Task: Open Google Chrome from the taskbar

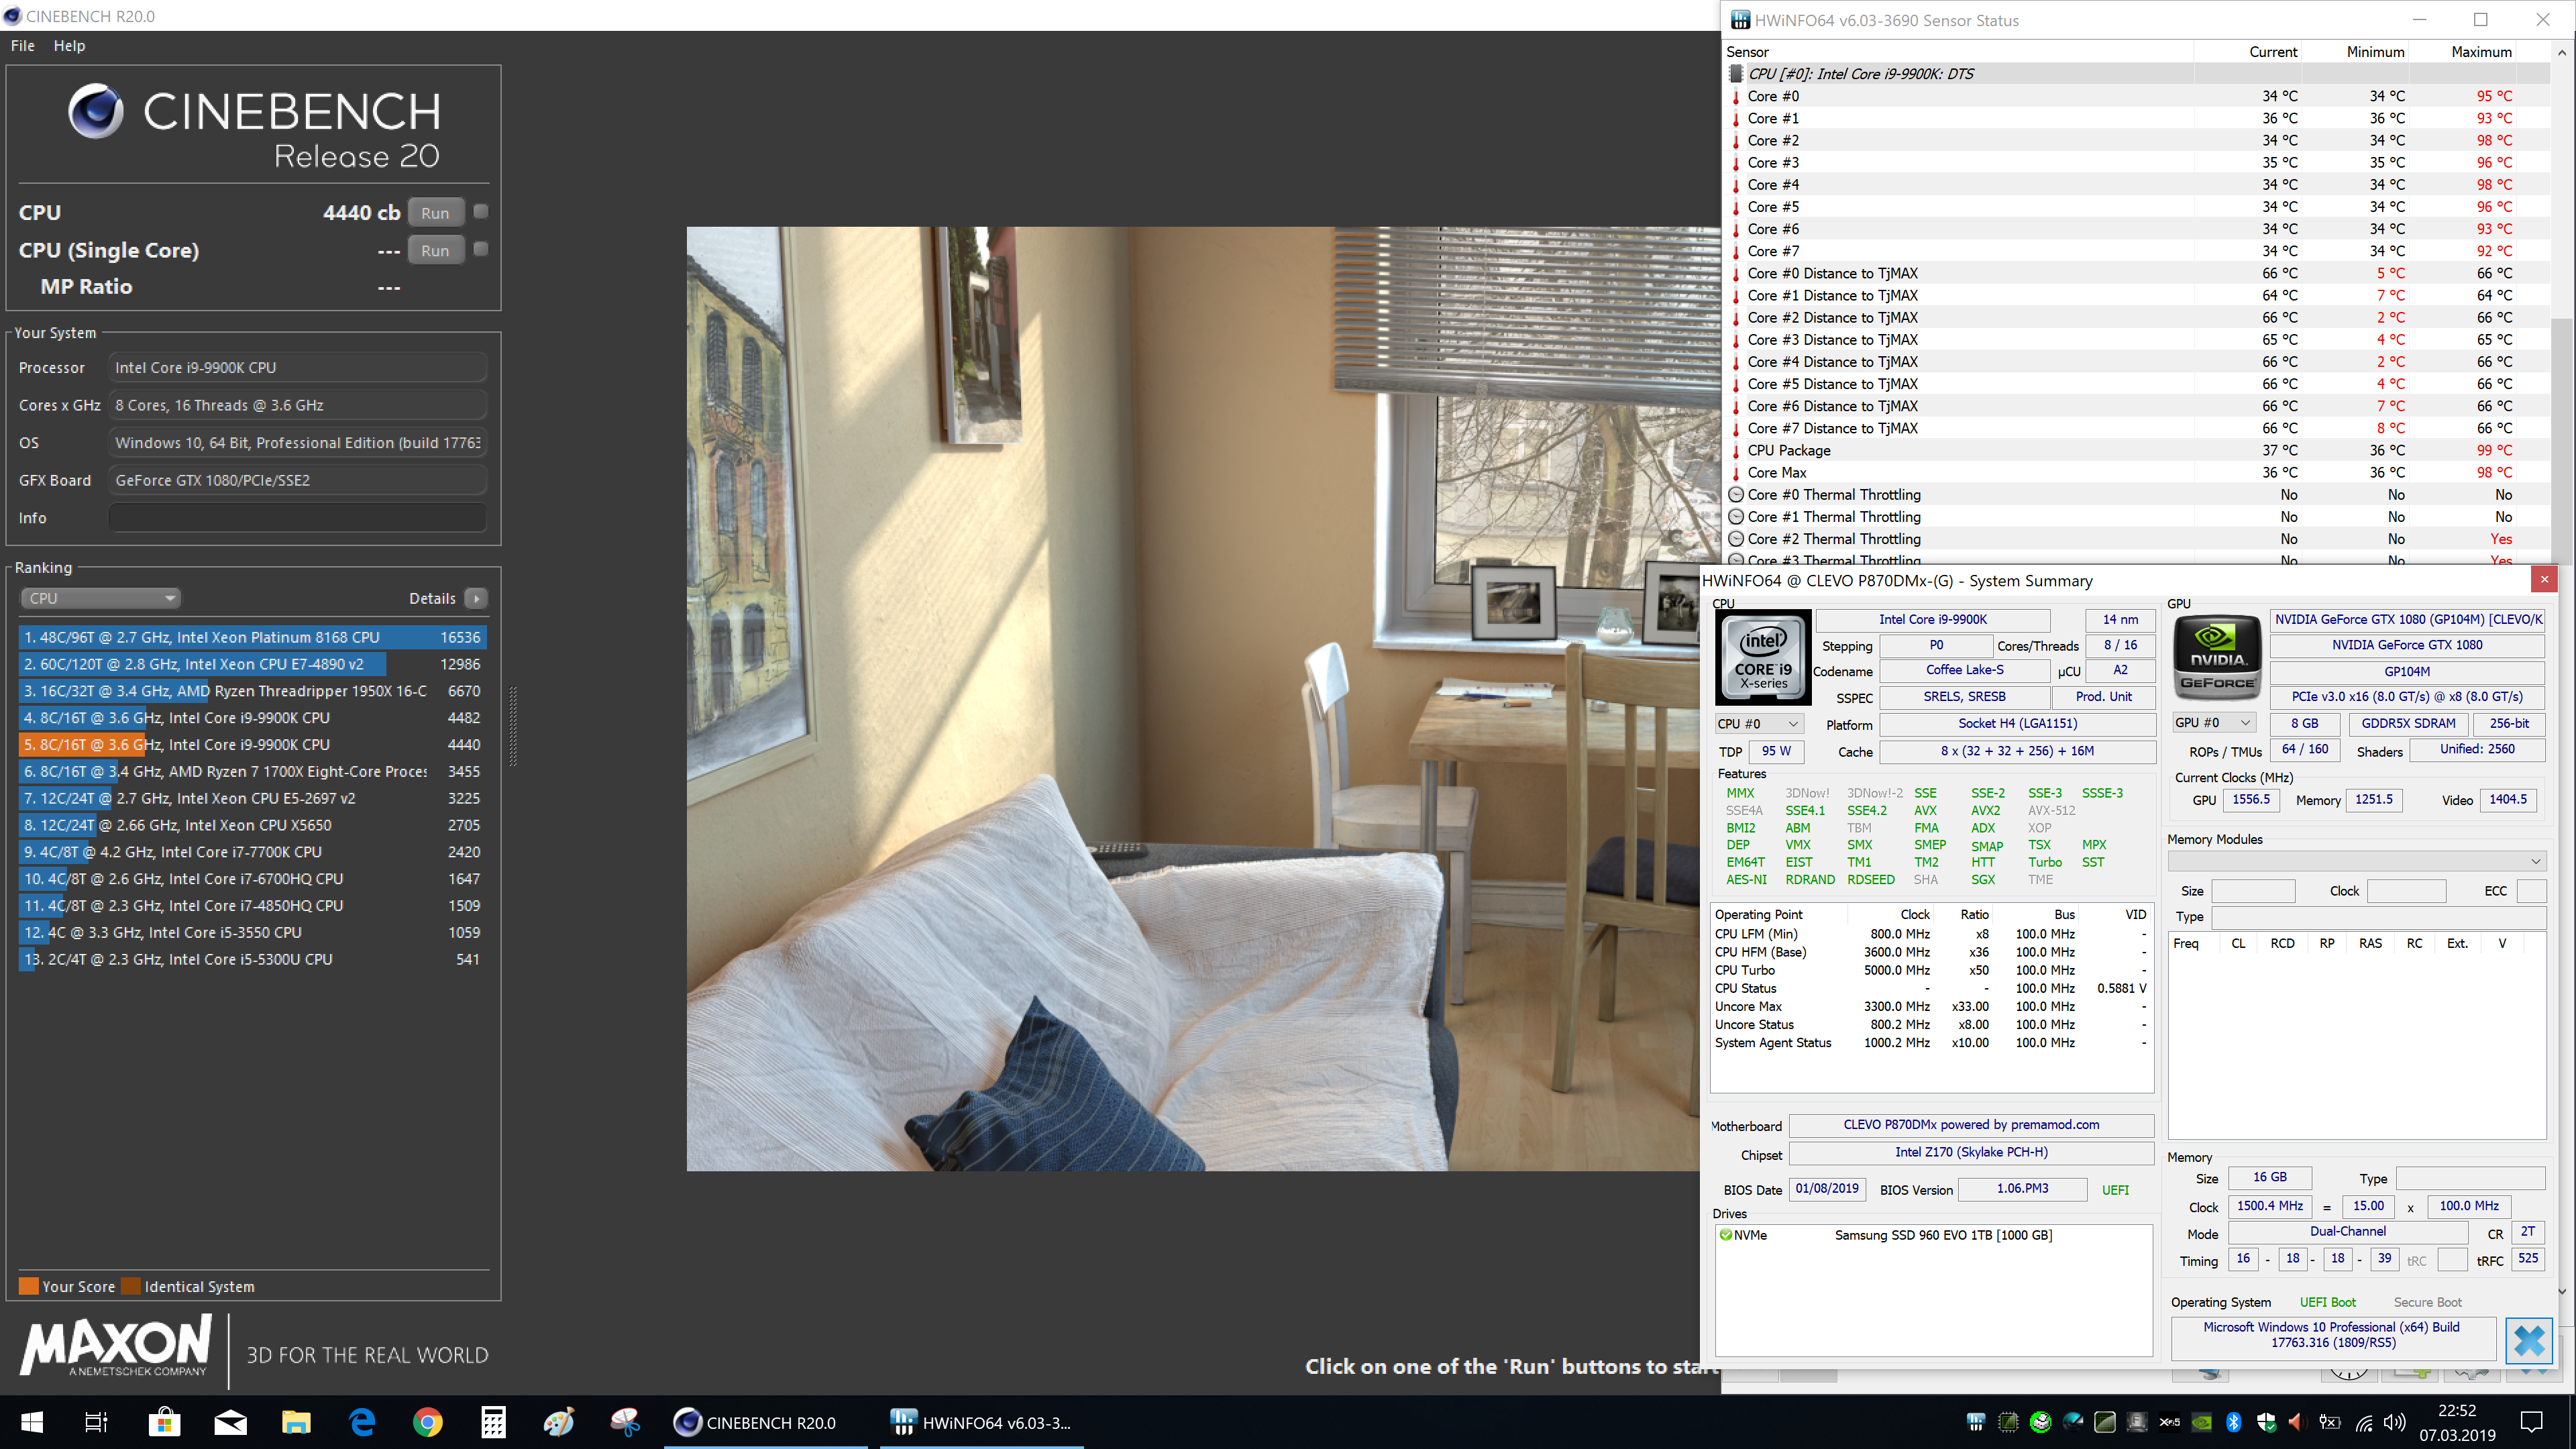Action: coord(428,1422)
